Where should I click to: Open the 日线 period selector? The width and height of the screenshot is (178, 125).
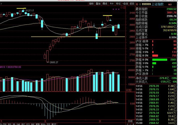point(130,121)
